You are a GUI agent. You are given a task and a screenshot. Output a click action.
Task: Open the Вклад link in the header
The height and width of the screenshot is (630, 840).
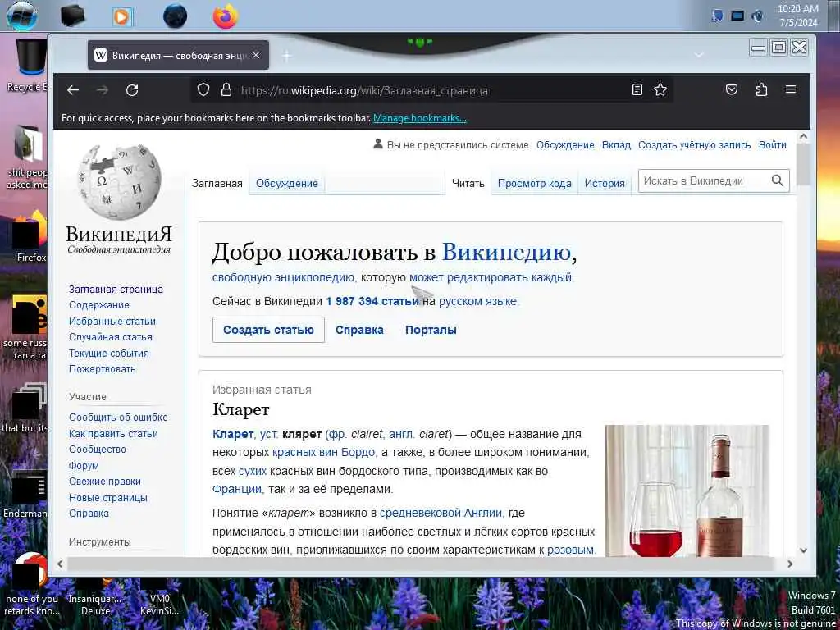[616, 144]
